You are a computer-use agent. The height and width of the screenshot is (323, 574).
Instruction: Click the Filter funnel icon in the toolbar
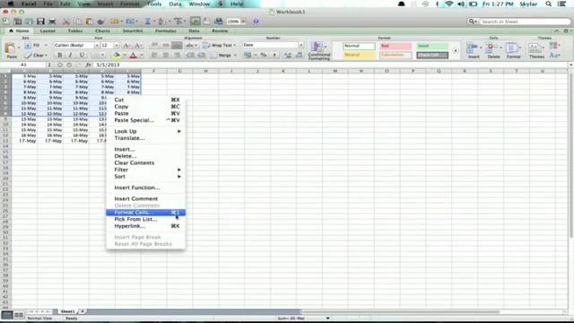(178, 22)
